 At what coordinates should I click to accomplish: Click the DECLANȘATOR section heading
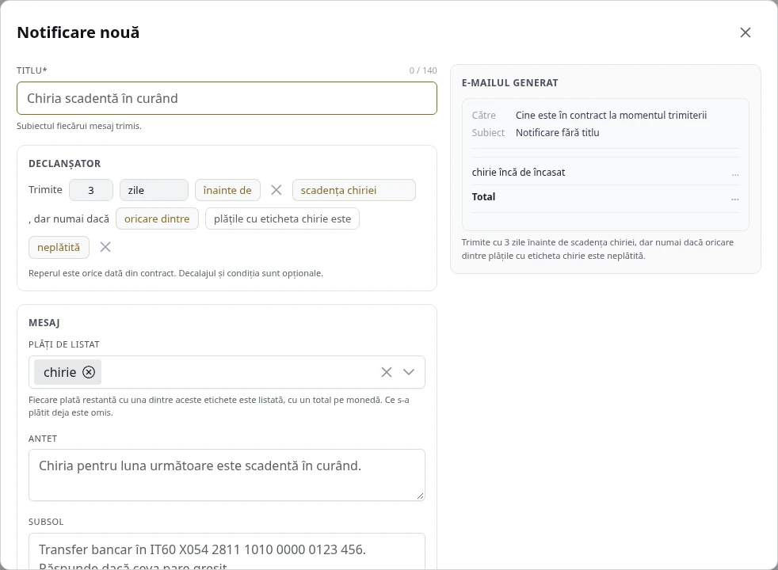[64, 164]
